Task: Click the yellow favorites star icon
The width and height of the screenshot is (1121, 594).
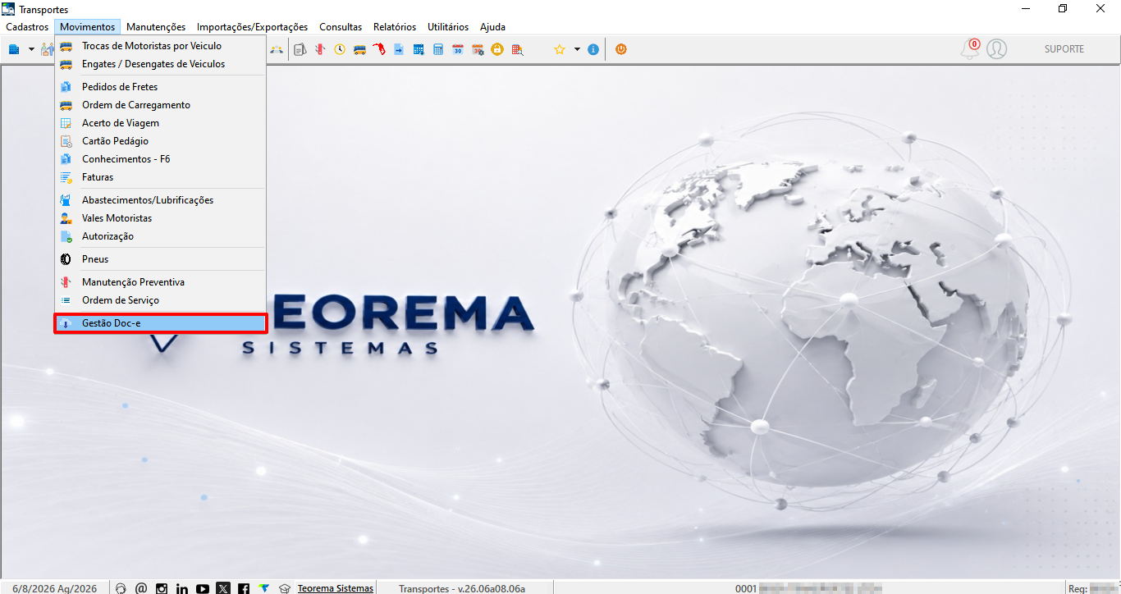Action: [x=560, y=49]
